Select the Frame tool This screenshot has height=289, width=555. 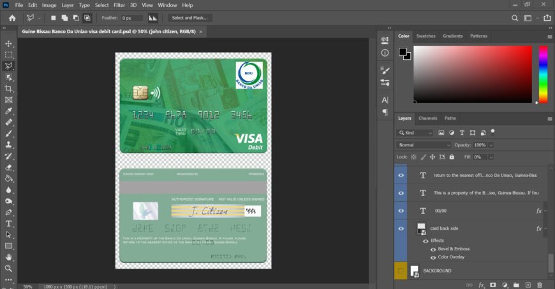coord(8,100)
